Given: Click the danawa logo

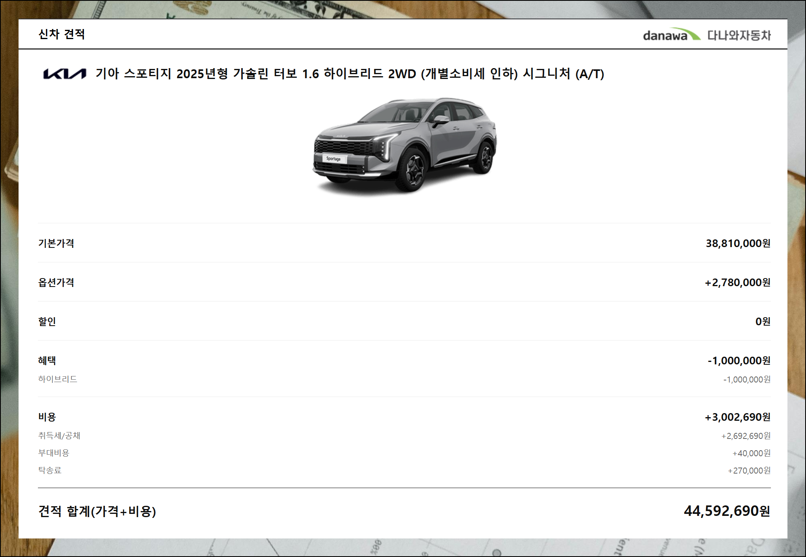Looking at the screenshot, I should (x=671, y=35).
